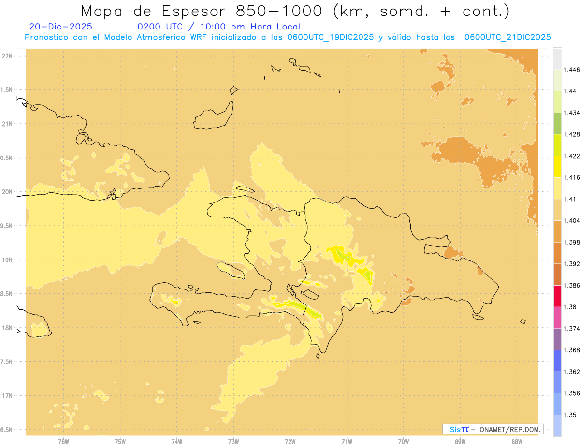580x448 pixels.
Task: Click the 73W longitude label
Action: (233, 441)
